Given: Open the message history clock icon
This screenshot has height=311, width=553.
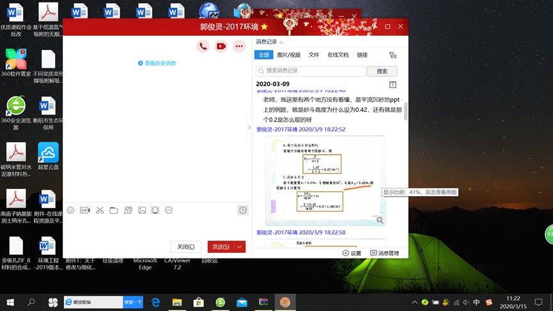Looking at the screenshot, I should click(x=243, y=210).
